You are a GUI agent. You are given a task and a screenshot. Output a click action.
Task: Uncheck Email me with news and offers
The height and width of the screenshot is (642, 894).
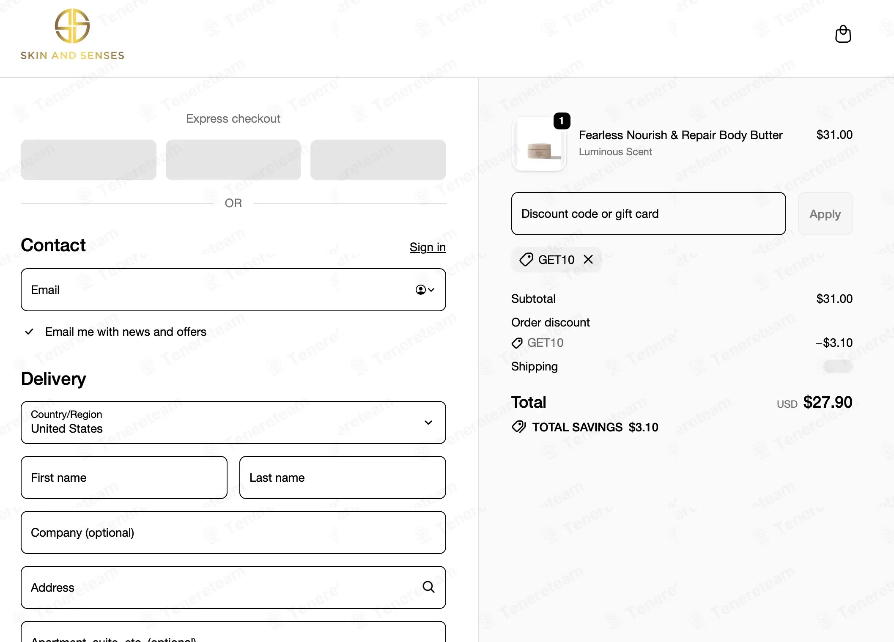[29, 332]
